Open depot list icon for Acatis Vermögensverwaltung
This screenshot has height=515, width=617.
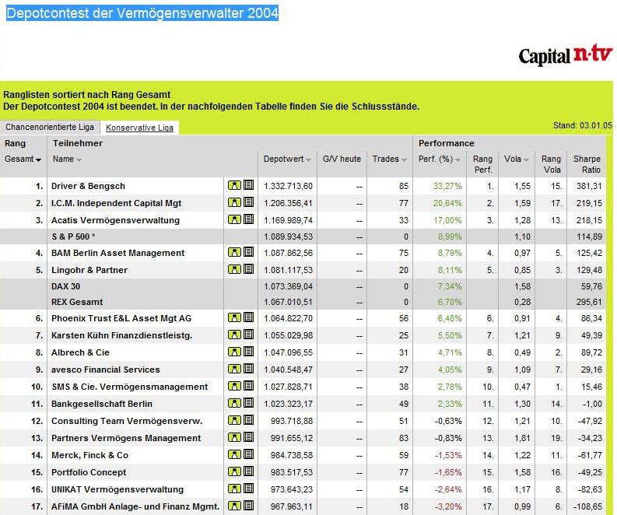(248, 219)
